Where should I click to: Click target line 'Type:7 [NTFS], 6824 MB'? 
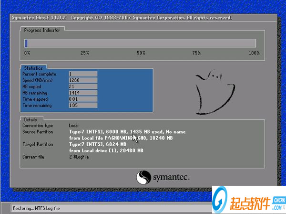(98, 144)
